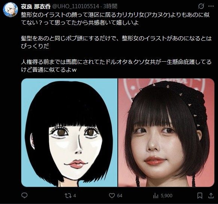Open the view analytics bar icon
Viewport: 218px width, 204px height.
pyautogui.click(x=156, y=196)
